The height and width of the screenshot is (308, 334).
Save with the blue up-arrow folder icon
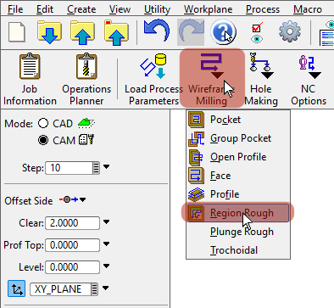[x=82, y=32]
